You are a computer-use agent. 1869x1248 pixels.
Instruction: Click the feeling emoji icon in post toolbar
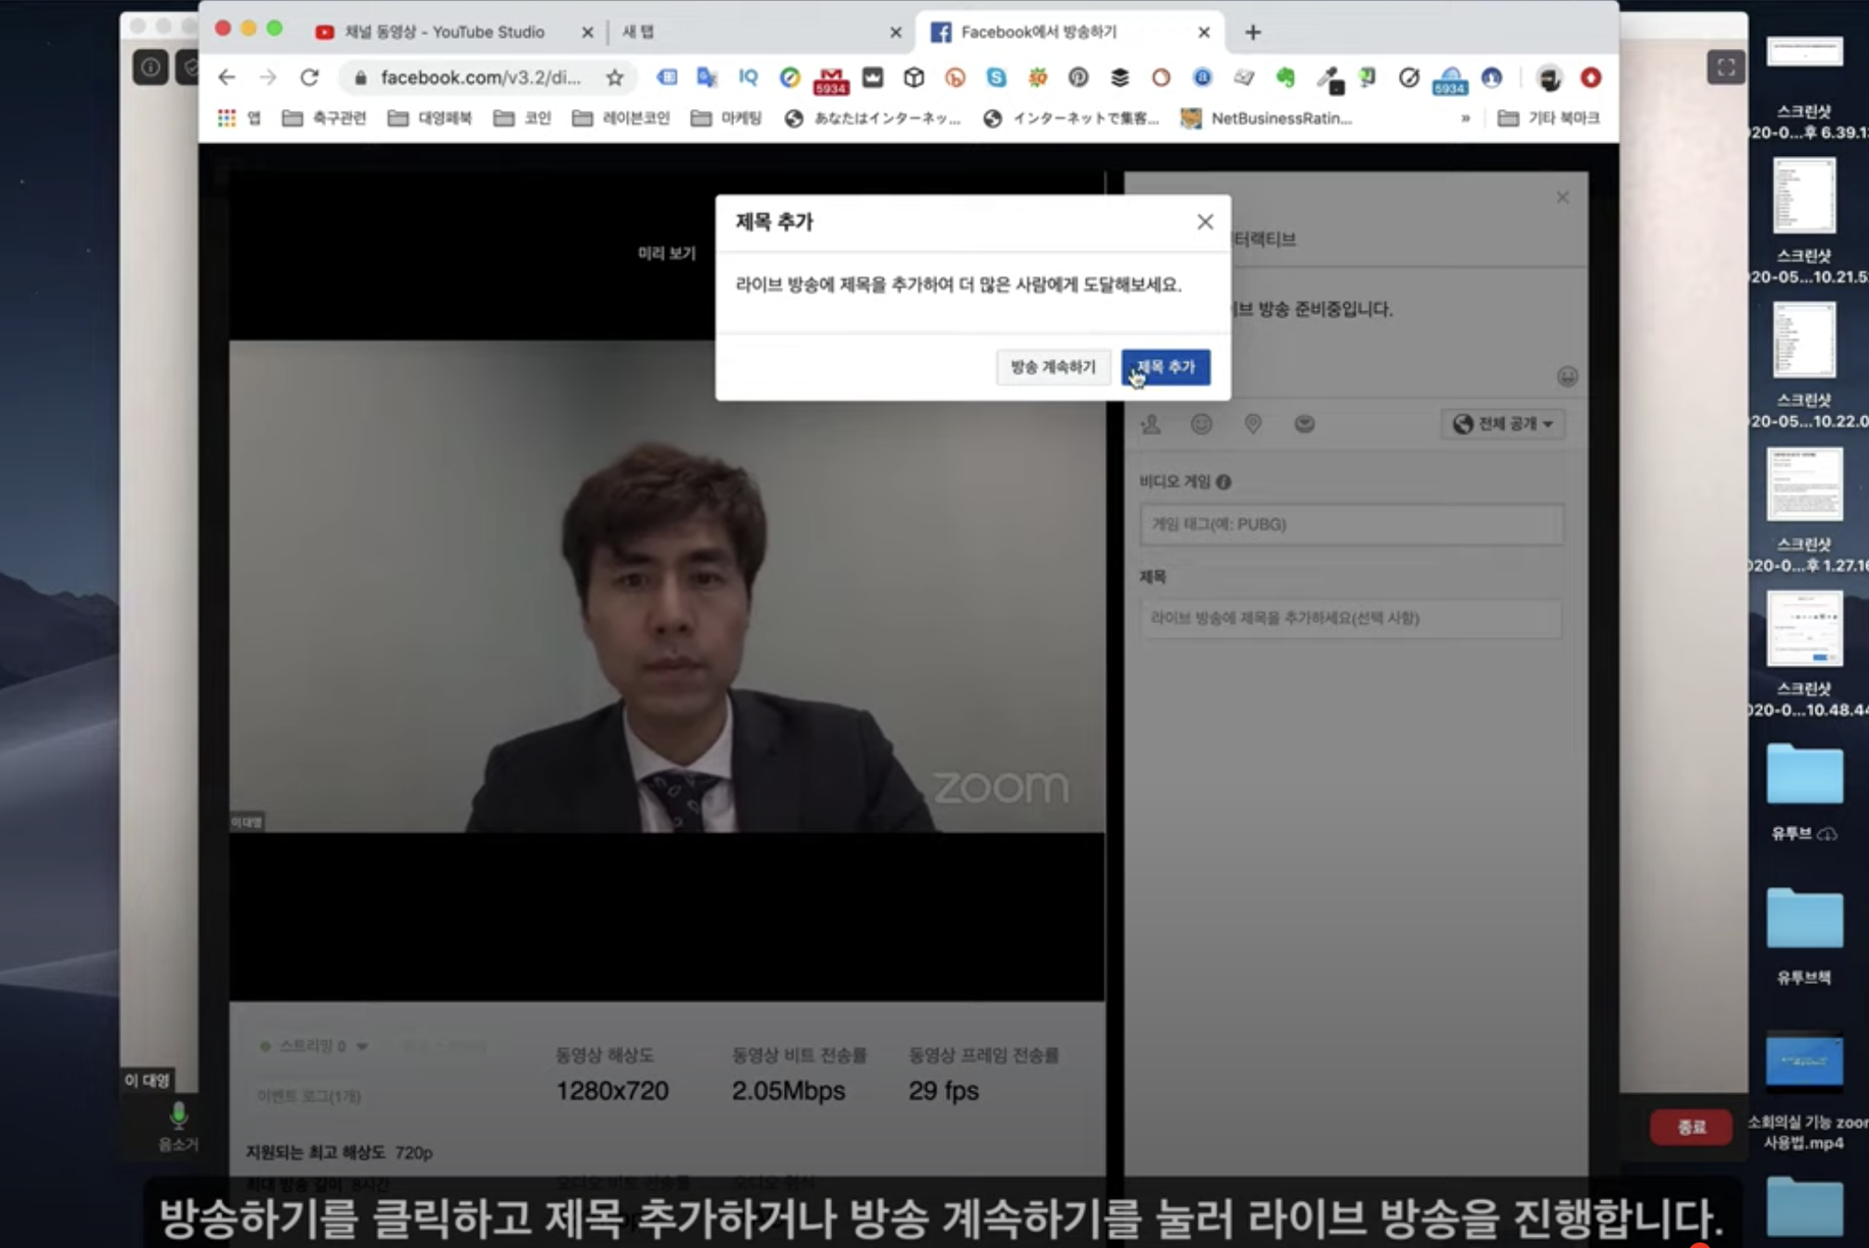[x=1201, y=424]
